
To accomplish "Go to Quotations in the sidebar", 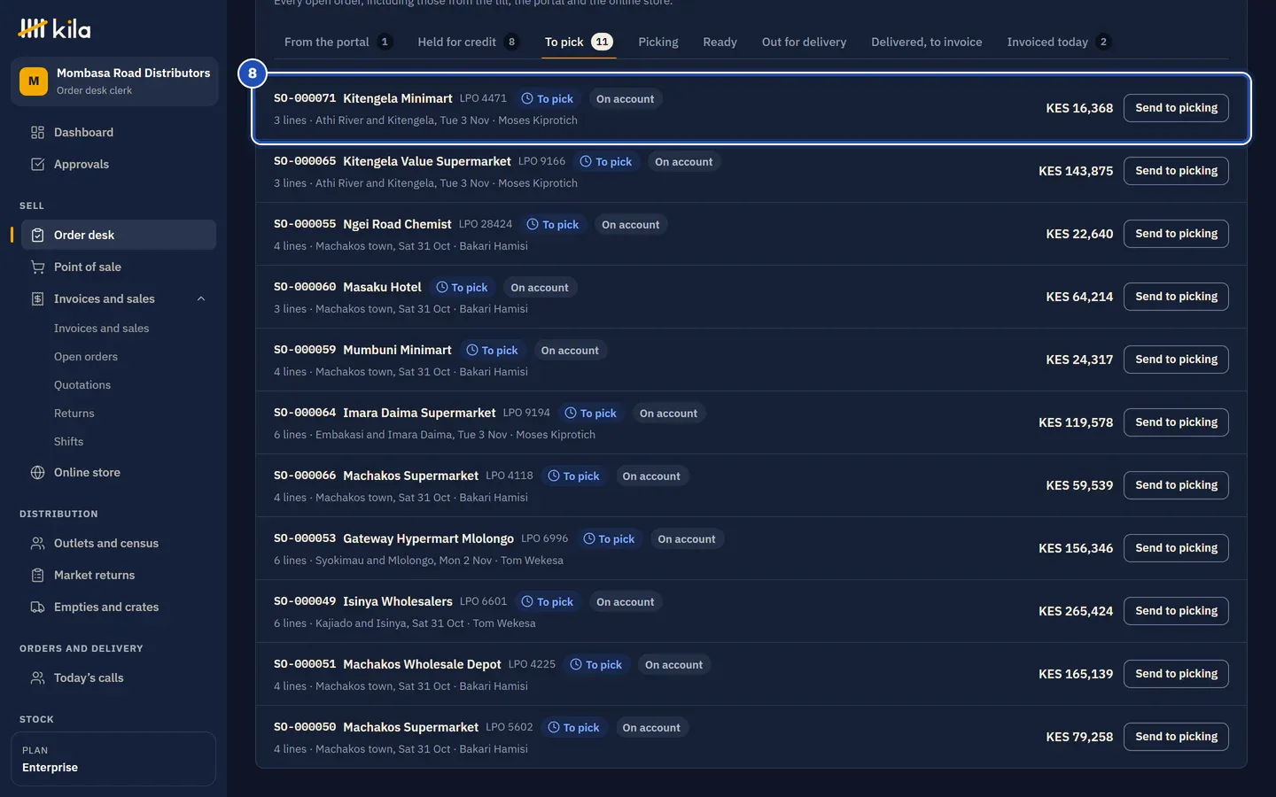I will pos(82,385).
